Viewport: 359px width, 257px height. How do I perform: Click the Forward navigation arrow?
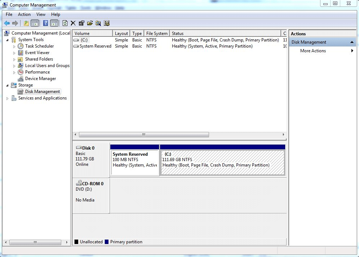point(15,23)
